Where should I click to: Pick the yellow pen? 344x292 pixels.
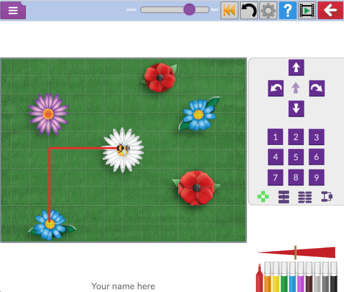[x=276, y=277]
